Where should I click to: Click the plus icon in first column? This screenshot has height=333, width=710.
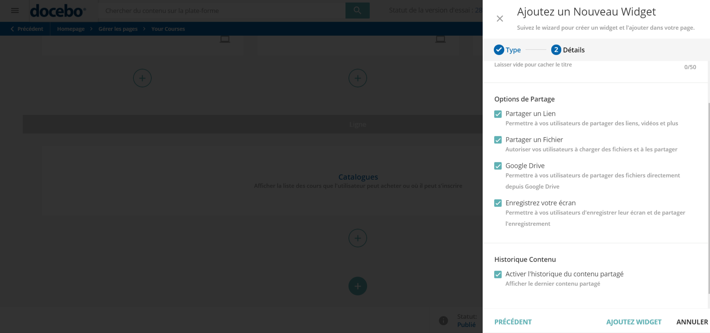pos(142,78)
